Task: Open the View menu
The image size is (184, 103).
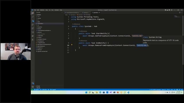Action: pyautogui.click(x=47, y=10)
